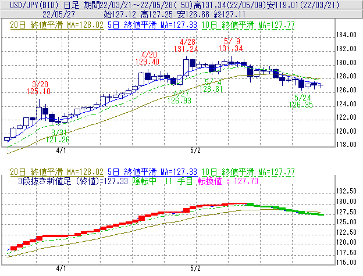The image size is (363, 276).
Task: Click the 陰転中 11 手目 status text
Action: tap(162, 181)
